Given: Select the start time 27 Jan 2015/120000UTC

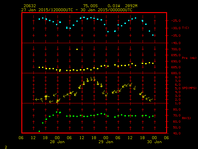Looking at the screenshot, I should [x=47, y=10].
